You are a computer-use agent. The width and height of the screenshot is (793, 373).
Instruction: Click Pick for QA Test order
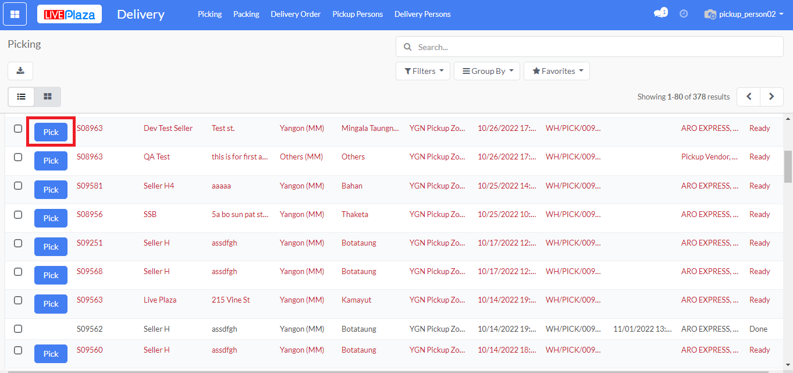point(51,161)
